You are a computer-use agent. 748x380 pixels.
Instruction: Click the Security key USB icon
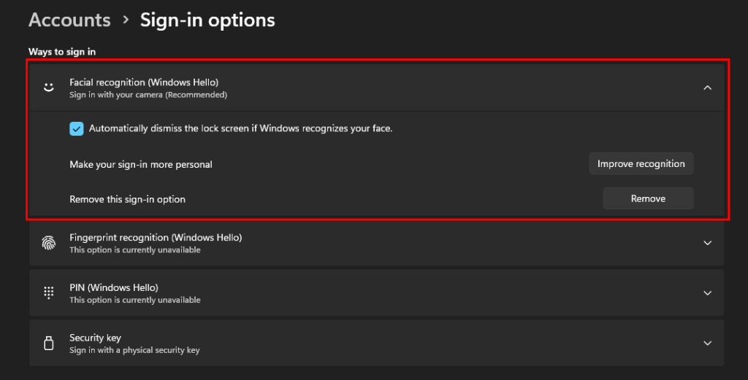click(x=49, y=343)
